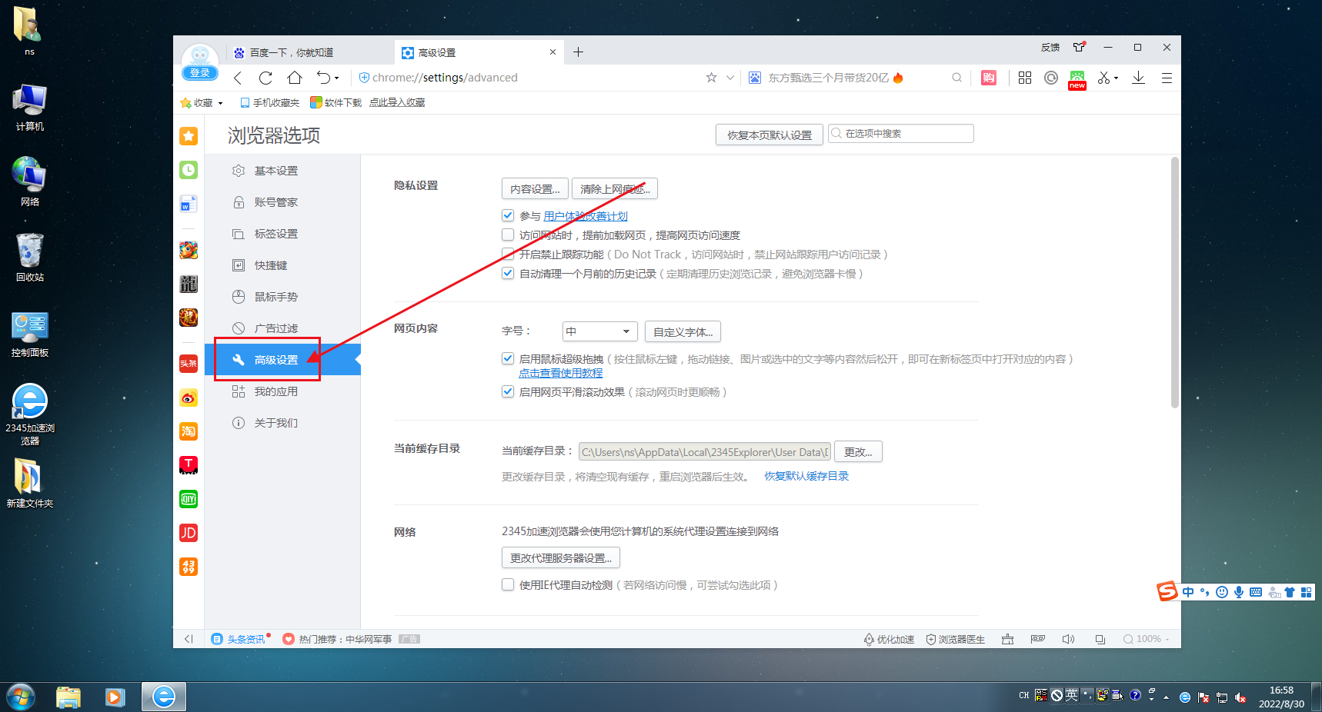Open the Taobao 淘 icon in the sidebar
The height and width of the screenshot is (712, 1322).
pyautogui.click(x=189, y=431)
